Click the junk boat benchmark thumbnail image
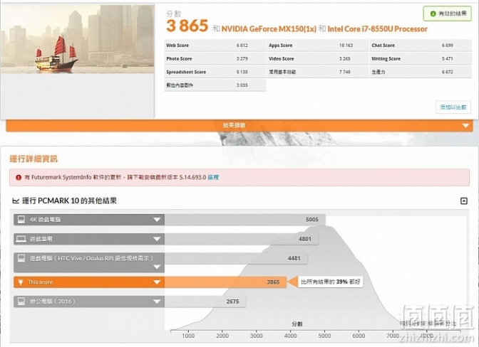Image resolution: width=479 pixels, height=347 pixels. [x=77, y=38]
